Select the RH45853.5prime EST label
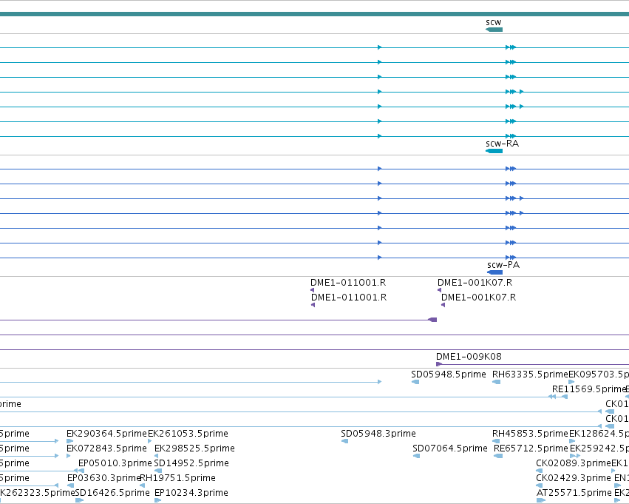Screen dimensions: 629x504 (530, 433)
